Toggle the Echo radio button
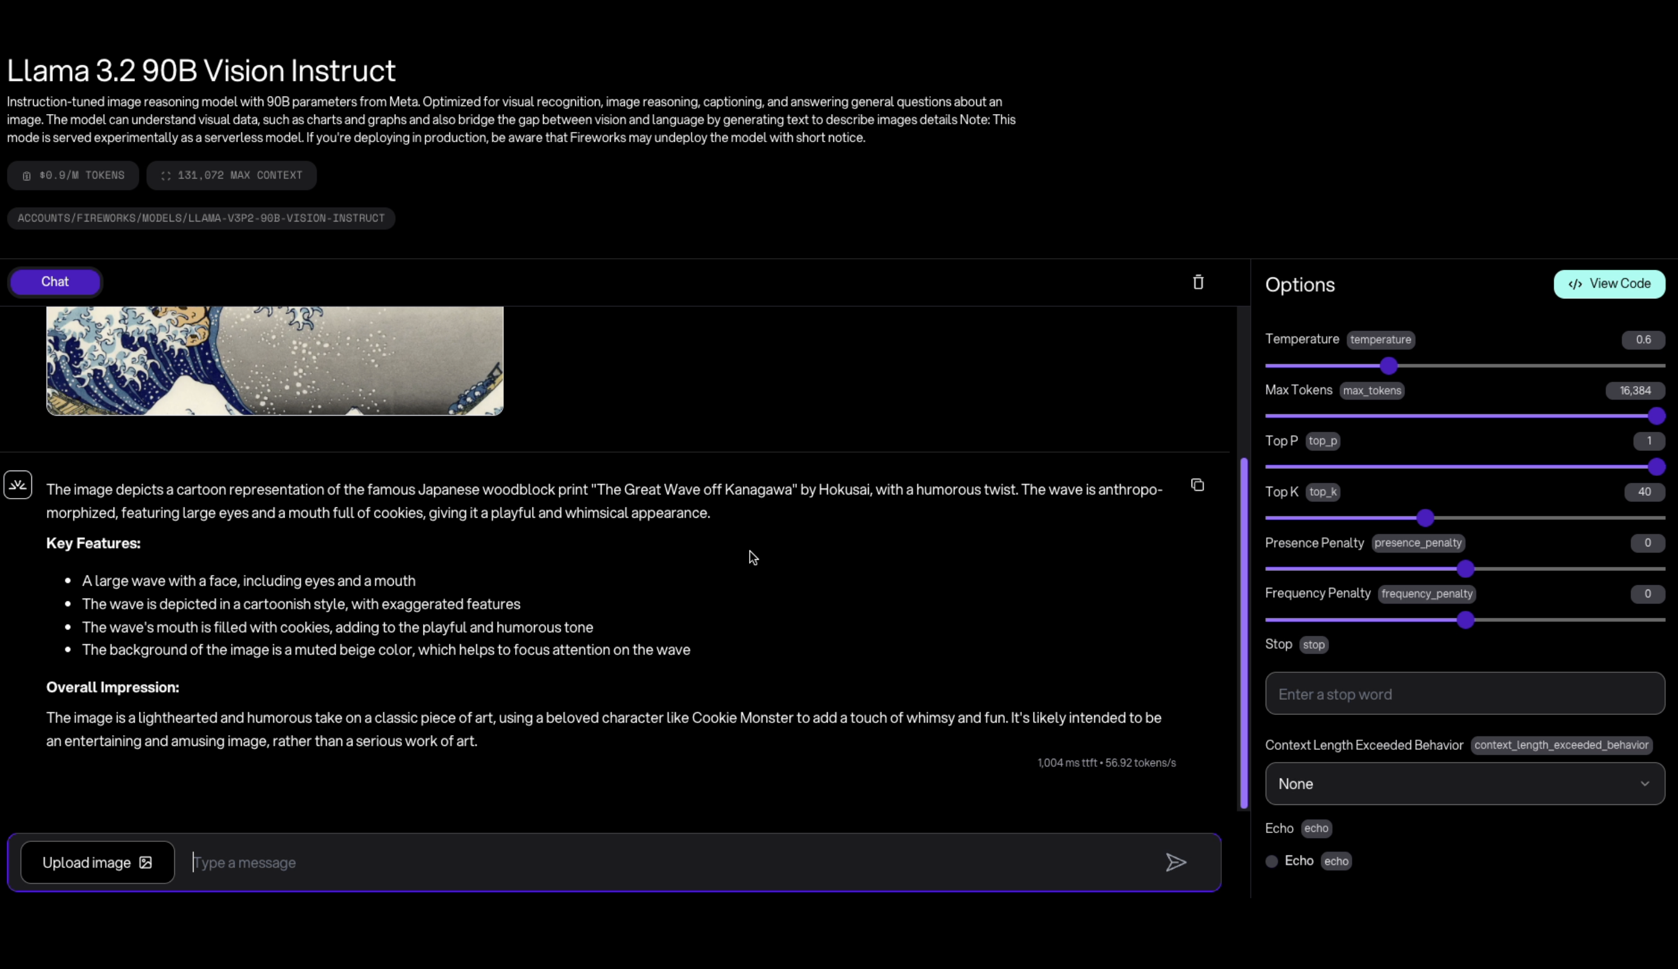Viewport: 1678px width, 969px height. coord(1271,861)
